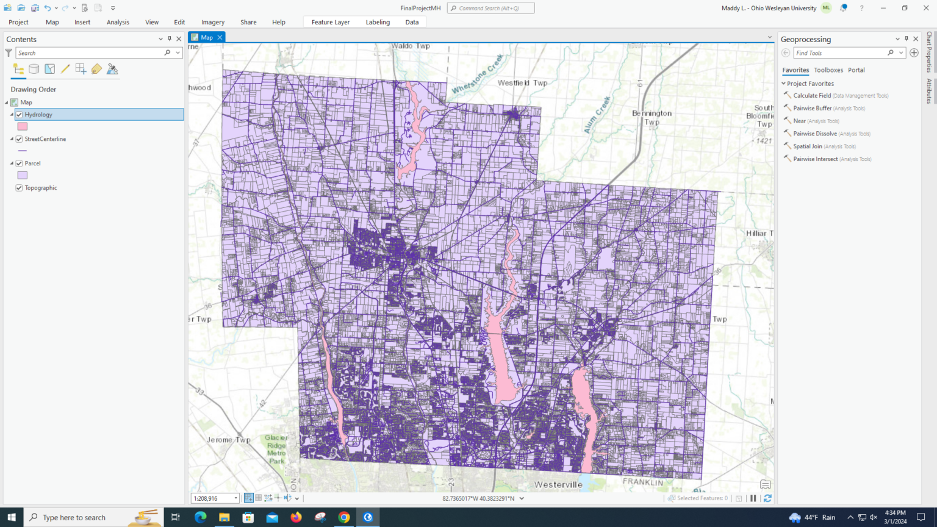Collapse the Project Favorites section

point(783,84)
